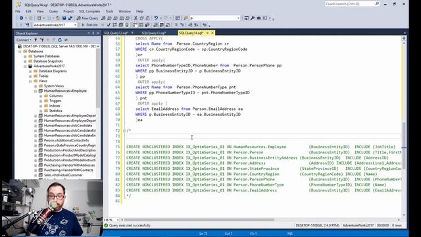This screenshot has height=237, width=421.
Task: Select the Person.vAdditionalContactInfo view
Action: coord(66,140)
